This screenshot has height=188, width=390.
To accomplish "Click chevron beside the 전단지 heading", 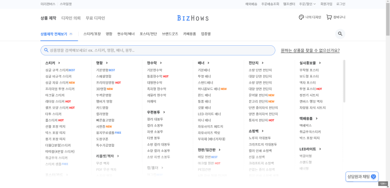I will pyautogui.click(x=263, y=63).
